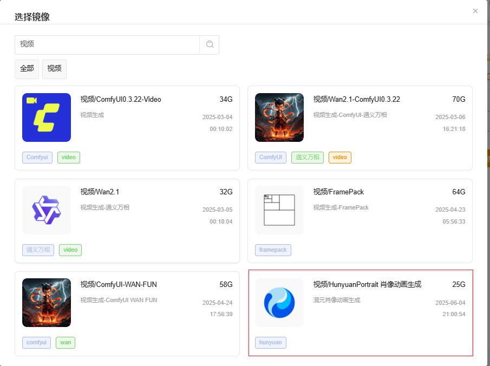This screenshot has width=490, height=366.
Task: Click the 视频/Wan2.1 purple logo icon
Action: (x=47, y=210)
